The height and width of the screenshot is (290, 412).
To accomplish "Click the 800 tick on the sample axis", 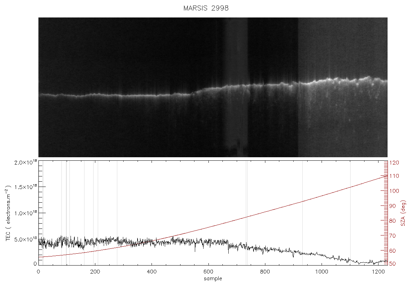I will (265, 272).
